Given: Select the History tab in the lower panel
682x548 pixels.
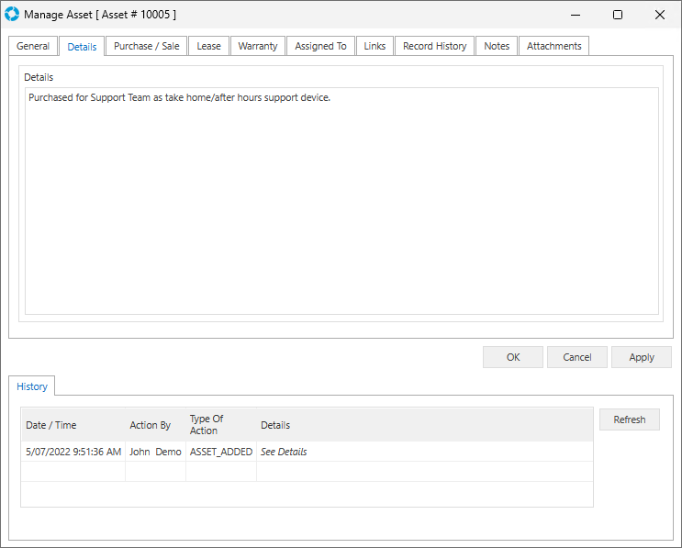Looking at the screenshot, I should click(32, 386).
